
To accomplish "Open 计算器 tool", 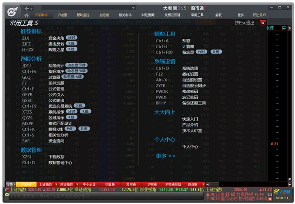I will (x=188, y=47).
